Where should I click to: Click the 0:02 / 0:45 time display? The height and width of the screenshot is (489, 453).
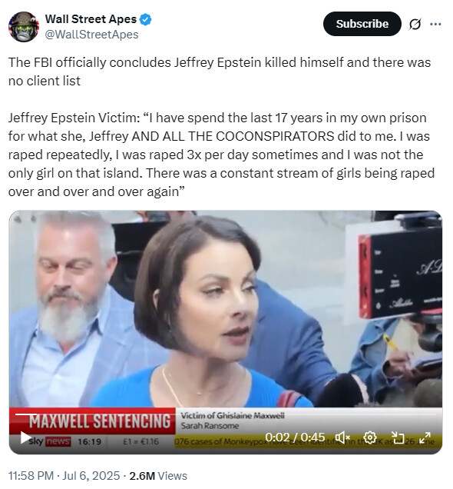pyautogui.click(x=295, y=437)
